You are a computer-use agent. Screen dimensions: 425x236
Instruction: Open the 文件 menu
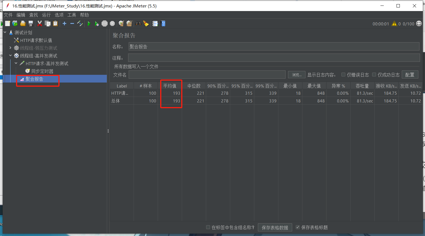click(8, 15)
